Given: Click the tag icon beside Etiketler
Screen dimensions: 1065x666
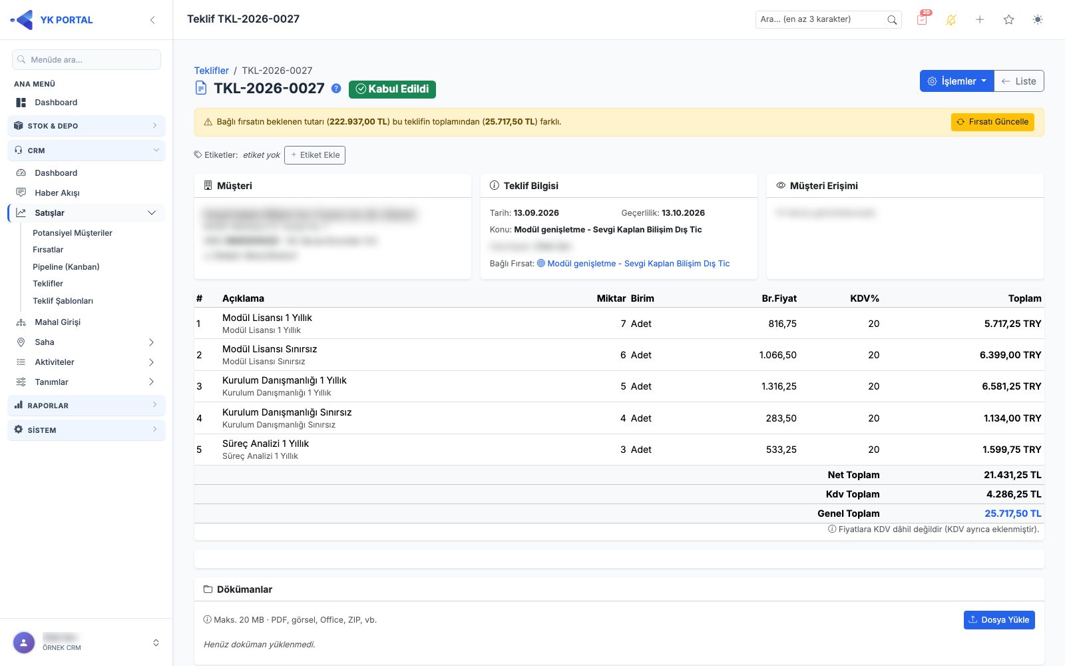Looking at the screenshot, I should (x=198, y=155).
